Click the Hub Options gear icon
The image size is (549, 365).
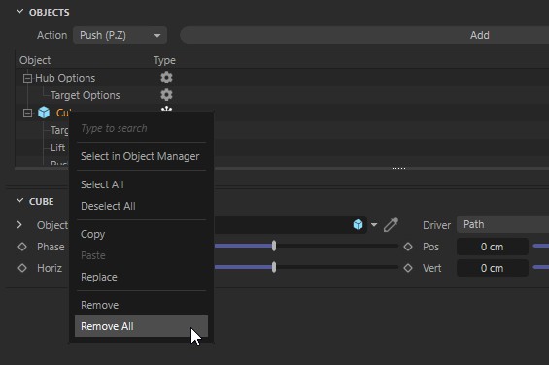point(166,78)
